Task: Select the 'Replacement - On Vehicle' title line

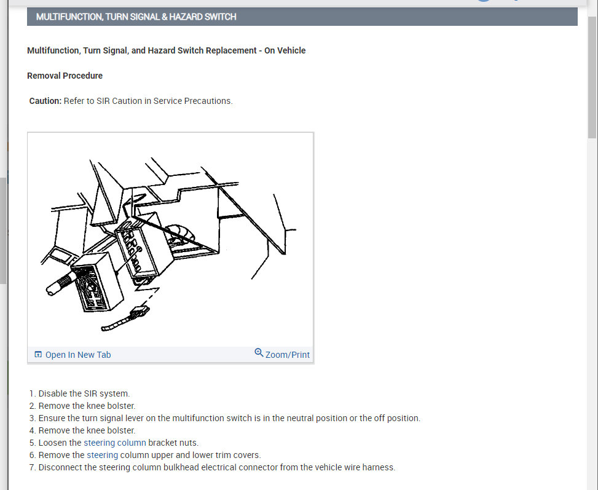Action: tap(167, 50)
